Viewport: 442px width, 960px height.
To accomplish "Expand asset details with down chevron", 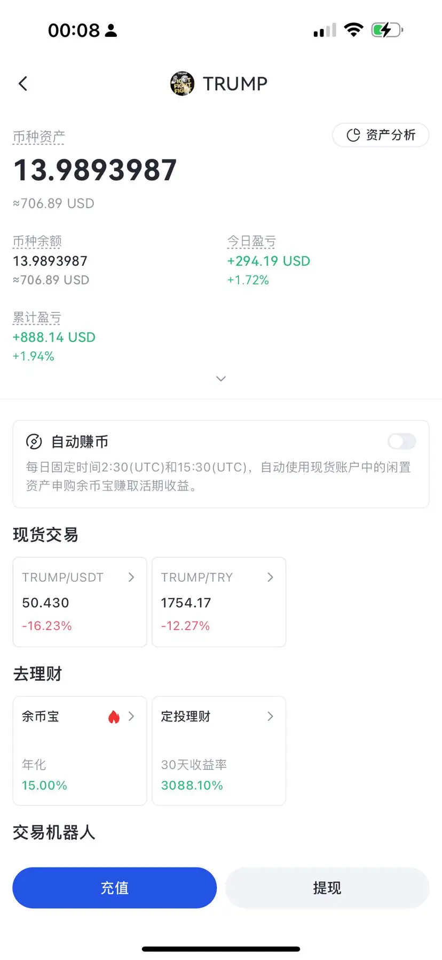I will pos(221,379).
